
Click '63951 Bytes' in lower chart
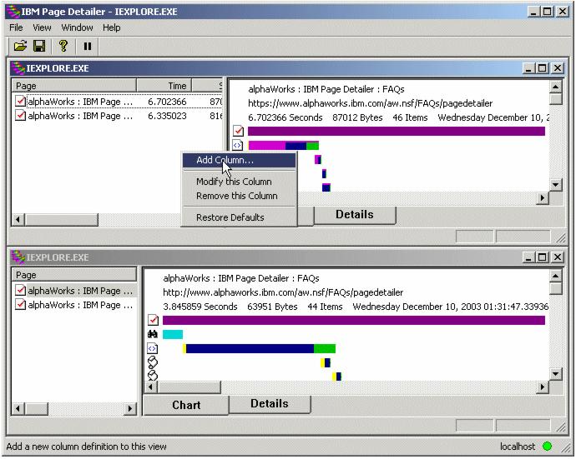point(272,307)
